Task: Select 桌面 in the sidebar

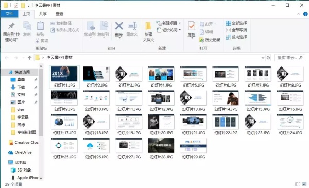Action: click(18, 80)
